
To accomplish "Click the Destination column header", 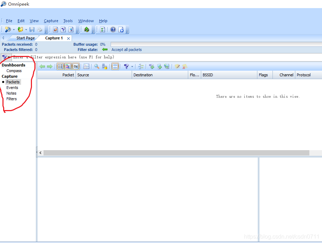I will coord(160,75).
